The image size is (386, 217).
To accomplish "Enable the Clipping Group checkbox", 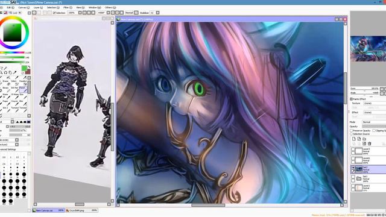I will 374,131.
